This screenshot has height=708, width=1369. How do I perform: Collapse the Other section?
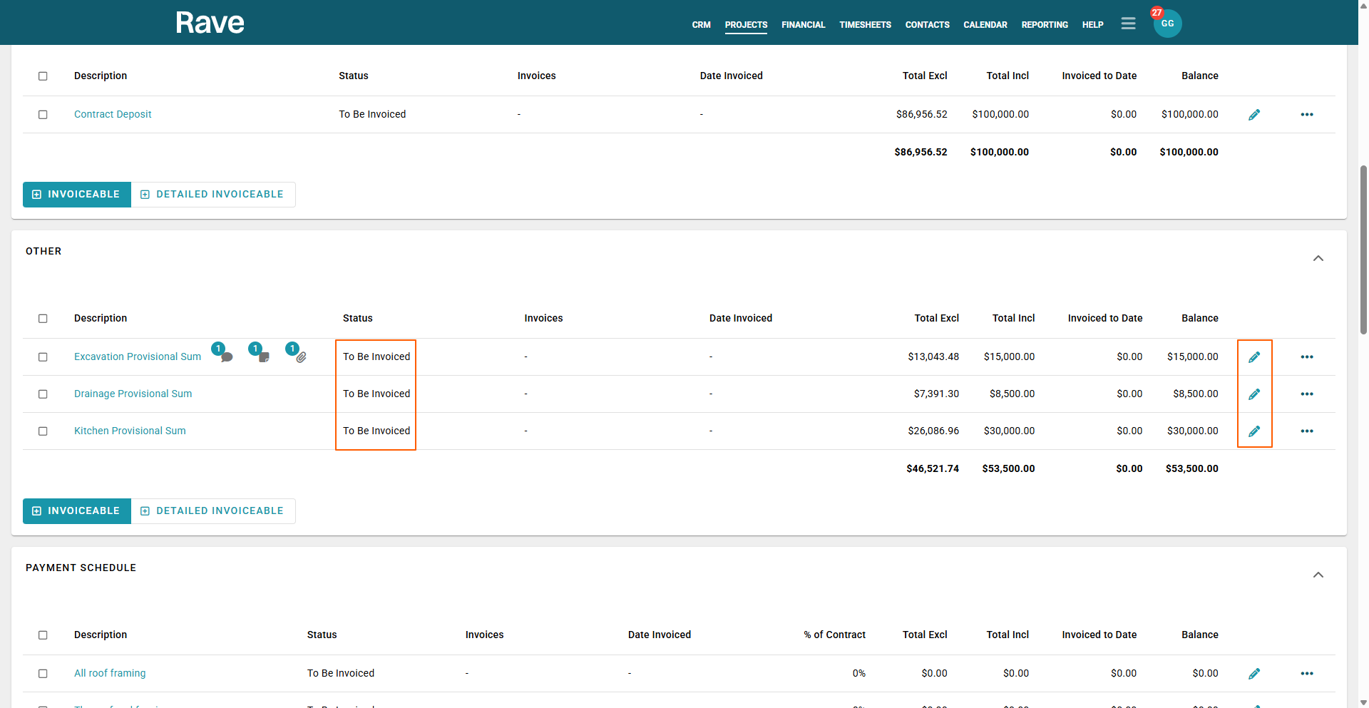1318,258
